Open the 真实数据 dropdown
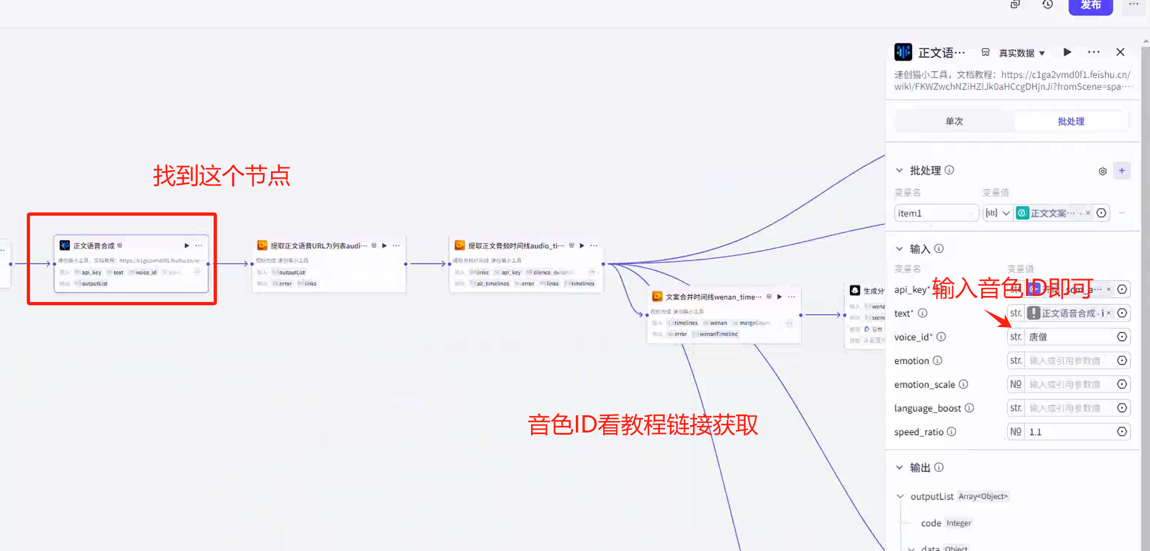Image resolution: width=1150 pixels, height=551 pixels. [x=1021, y=52]
